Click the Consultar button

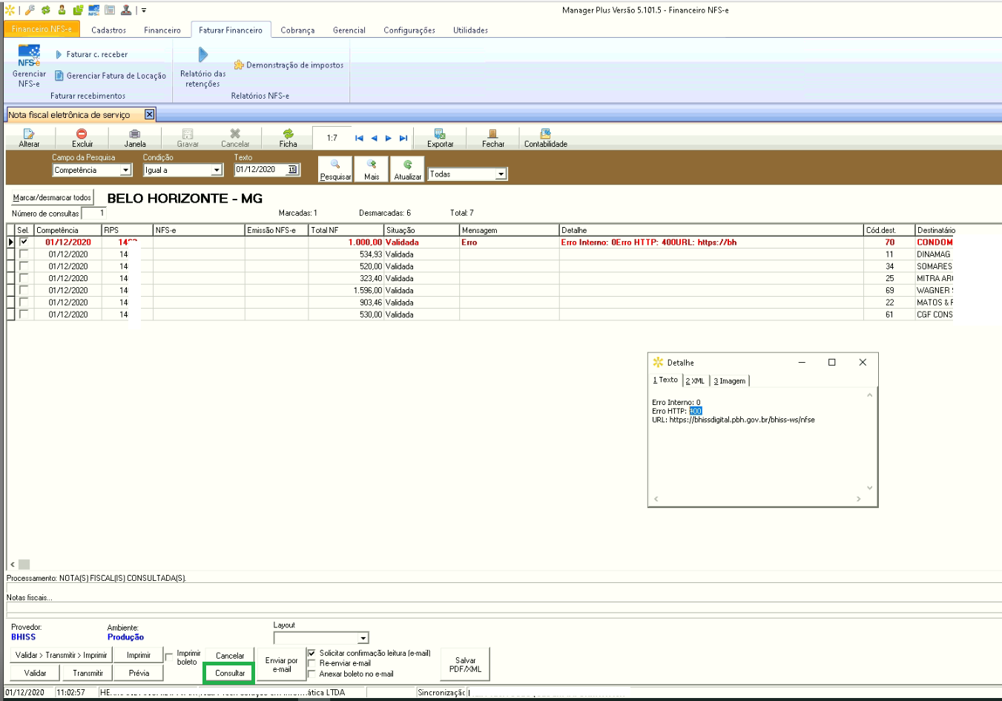[x=230, y=673]
